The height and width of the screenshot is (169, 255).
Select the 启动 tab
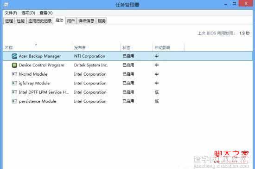(59, 20)
